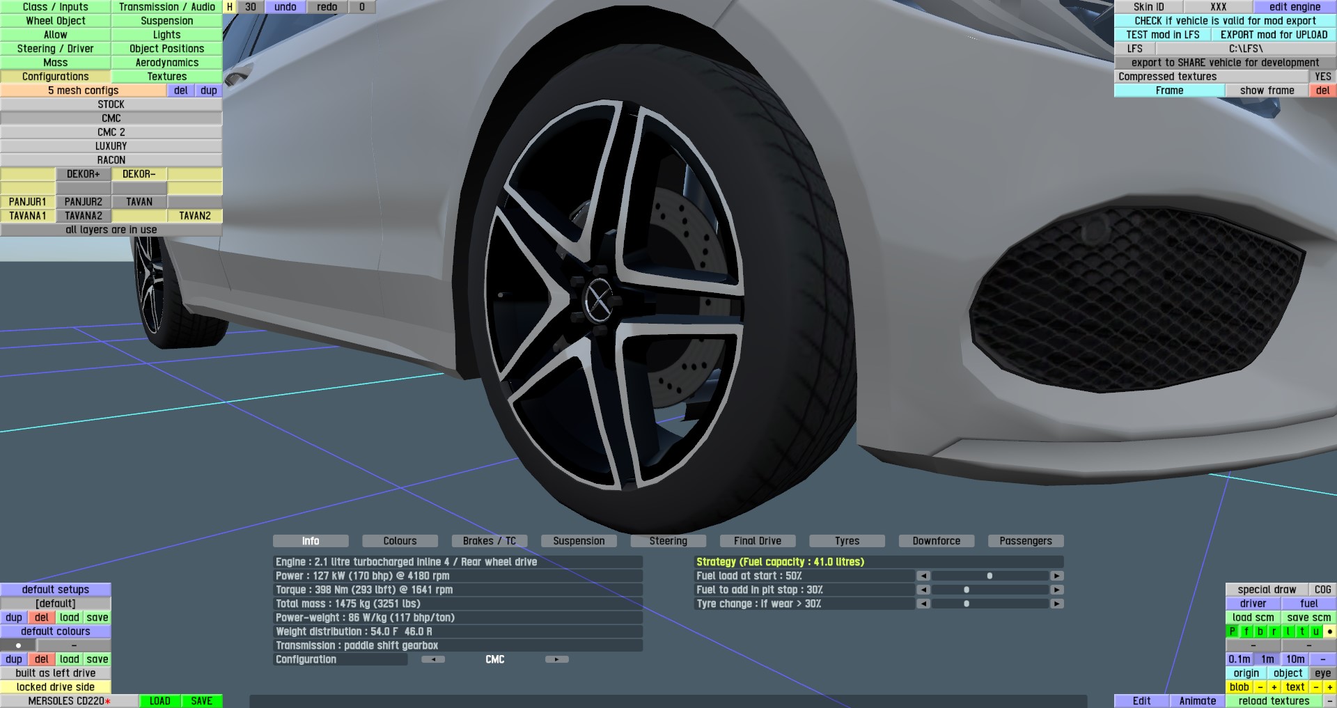Toggle the DEKOR- layer
The width and height of the screenshot is (1337, 708).
(x=139, y=174)
